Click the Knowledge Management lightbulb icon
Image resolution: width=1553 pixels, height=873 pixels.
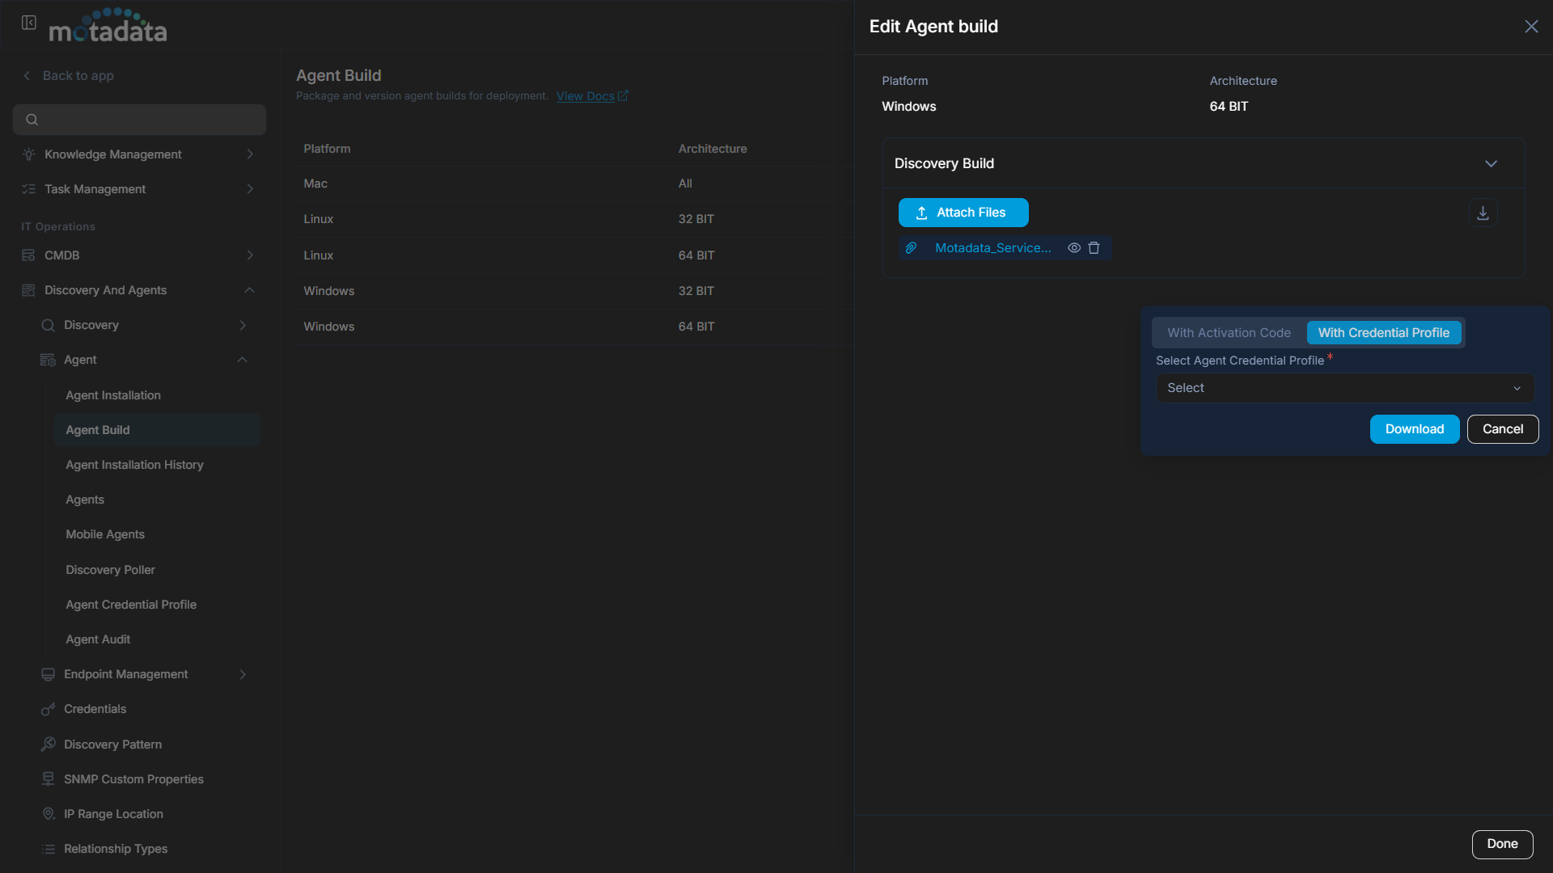[29, 154]
